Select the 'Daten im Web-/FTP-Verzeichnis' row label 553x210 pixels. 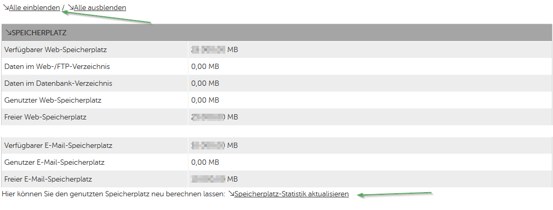coord(57,66)
